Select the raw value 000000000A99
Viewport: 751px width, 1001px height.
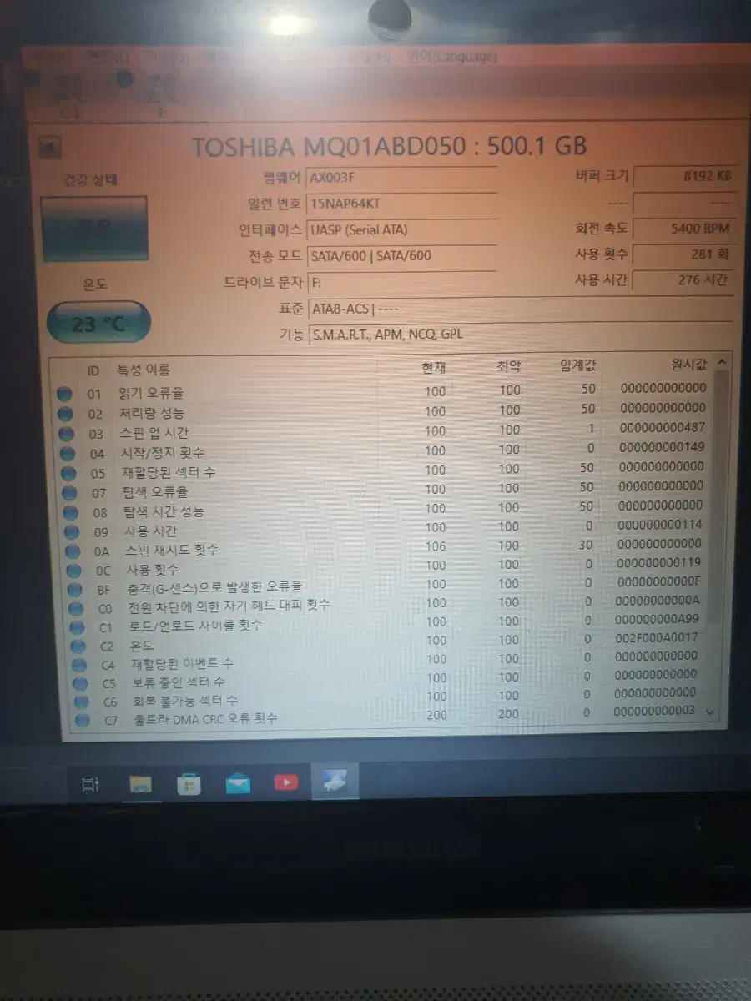point(658,619)
